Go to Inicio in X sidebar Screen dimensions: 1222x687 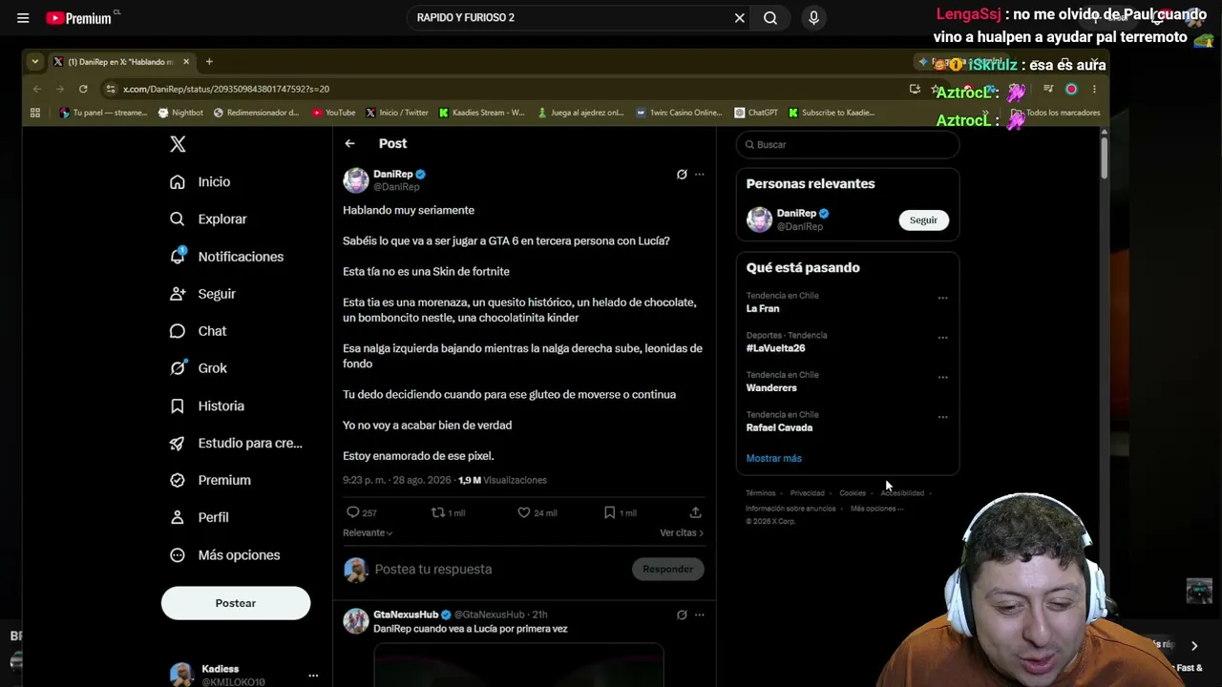200,181
